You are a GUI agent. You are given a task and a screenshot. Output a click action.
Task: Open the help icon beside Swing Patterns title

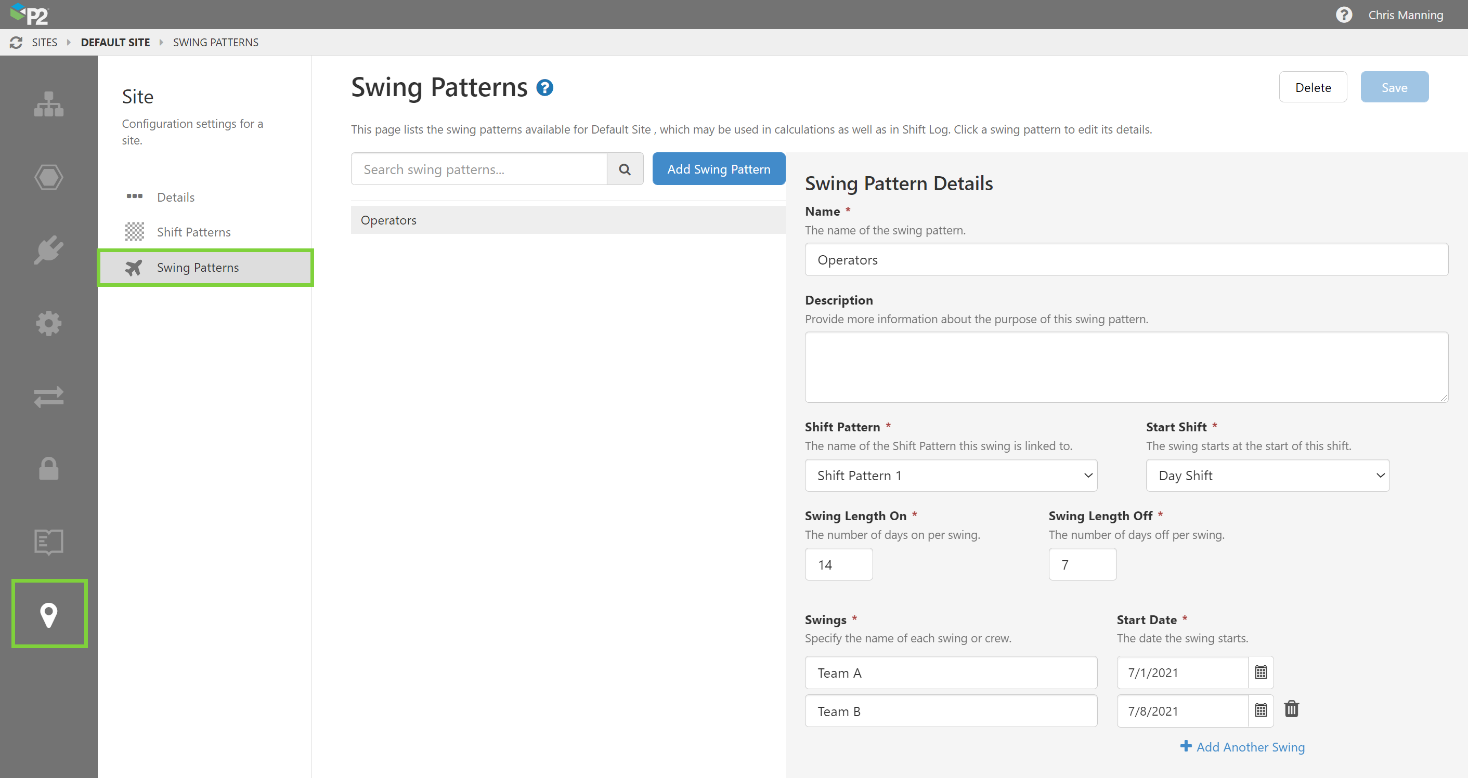coord(545,88)
